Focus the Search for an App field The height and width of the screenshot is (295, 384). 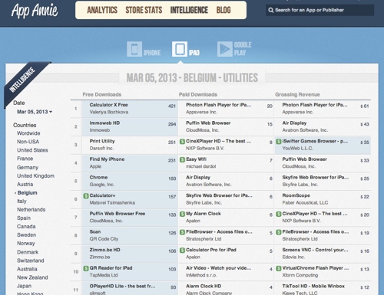click(319, 10)
